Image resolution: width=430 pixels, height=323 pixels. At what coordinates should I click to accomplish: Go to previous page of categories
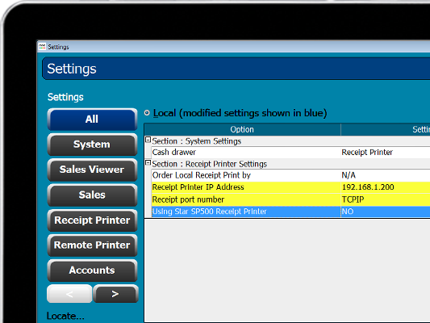click(69, 294)
